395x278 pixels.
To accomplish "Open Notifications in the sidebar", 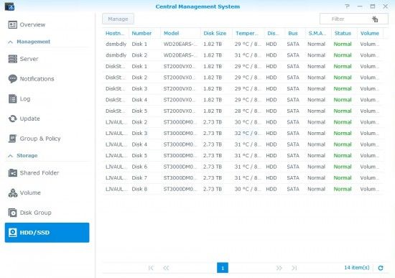I will (x=47, y=79).
